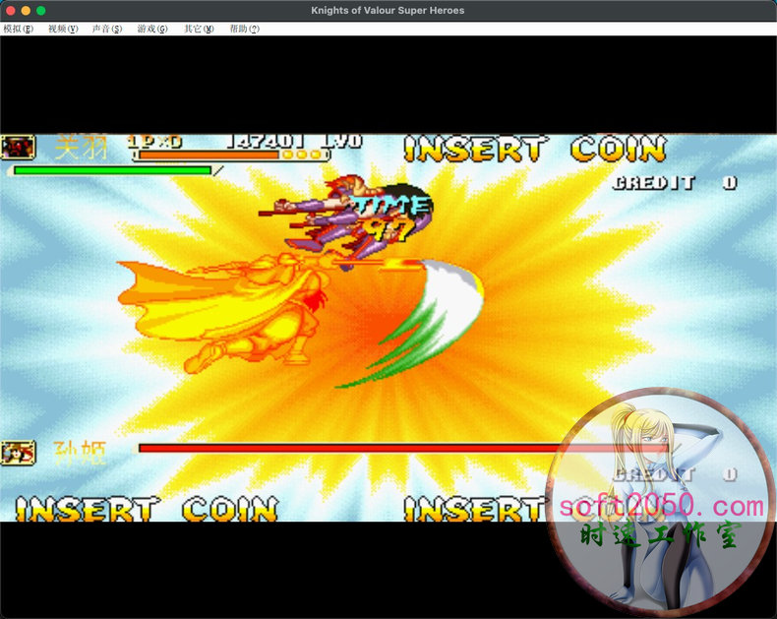This screenshot has height=619, width=777.
Task: Click the TIME counter in the game
Action: pos(391,217)
